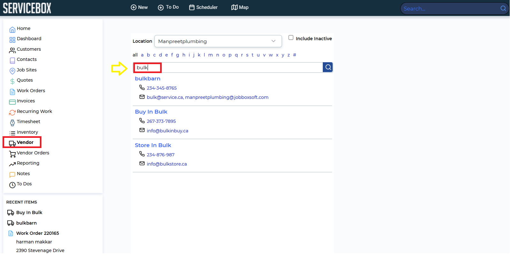Open To Do from the top bar
This screenshot has height=268, width=510.
click(168, 7)
